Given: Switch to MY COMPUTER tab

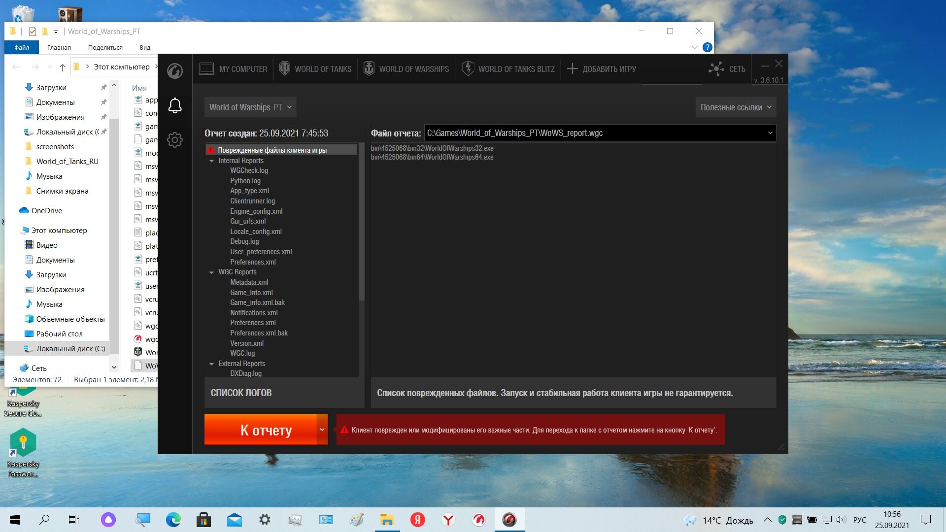Looking at the screenshot, I should pos(233,69).
